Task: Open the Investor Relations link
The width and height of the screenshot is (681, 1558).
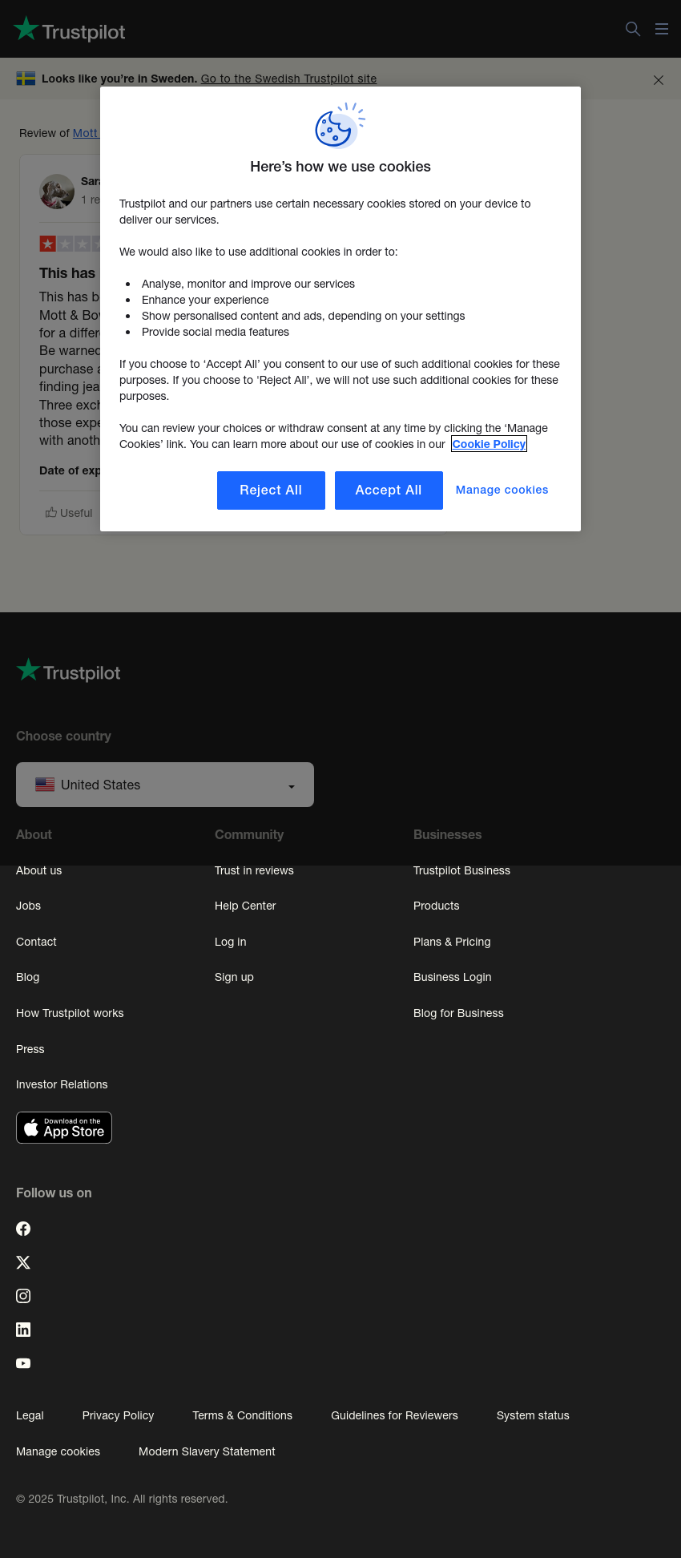Action: coord(62,1084)
